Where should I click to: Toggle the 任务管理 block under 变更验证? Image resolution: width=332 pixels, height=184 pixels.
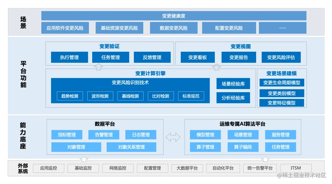click(111, 57)
